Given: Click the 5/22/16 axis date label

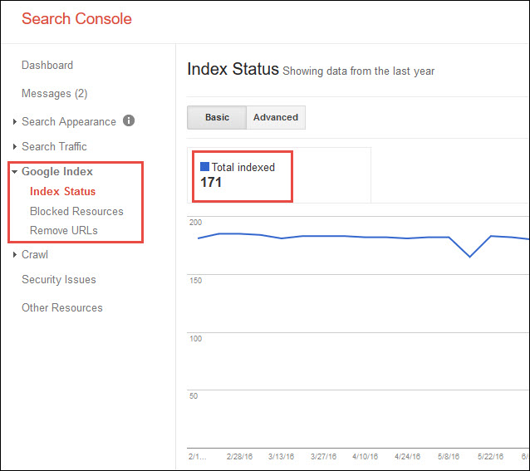Looking at the screenshot, I should pos(490,457).
